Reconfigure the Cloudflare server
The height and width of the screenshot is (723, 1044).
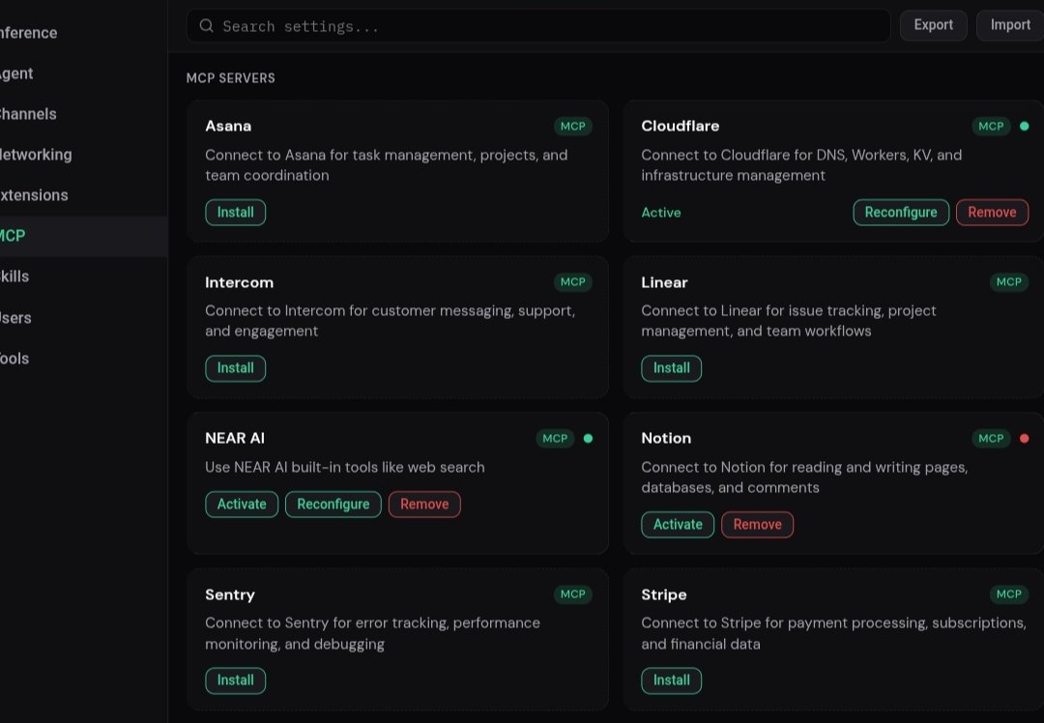(x=901, y=213)
